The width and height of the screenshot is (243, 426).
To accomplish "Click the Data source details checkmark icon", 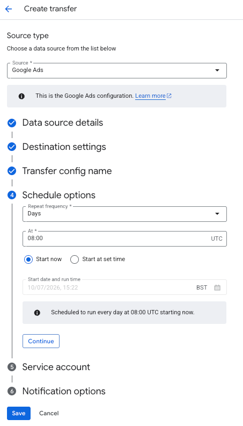I will 12,123.
